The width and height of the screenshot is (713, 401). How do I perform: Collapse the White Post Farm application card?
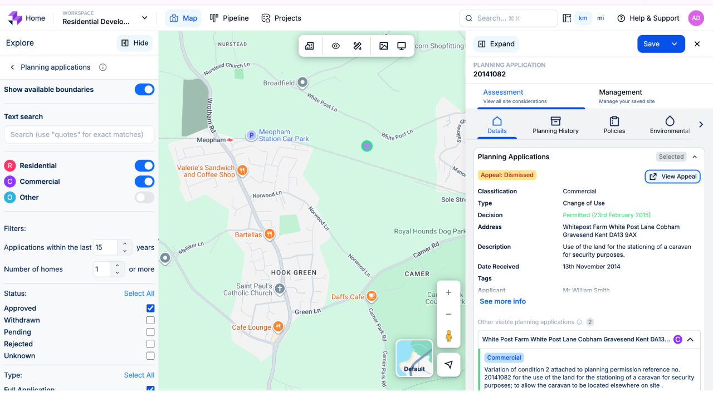pos(690,339)
